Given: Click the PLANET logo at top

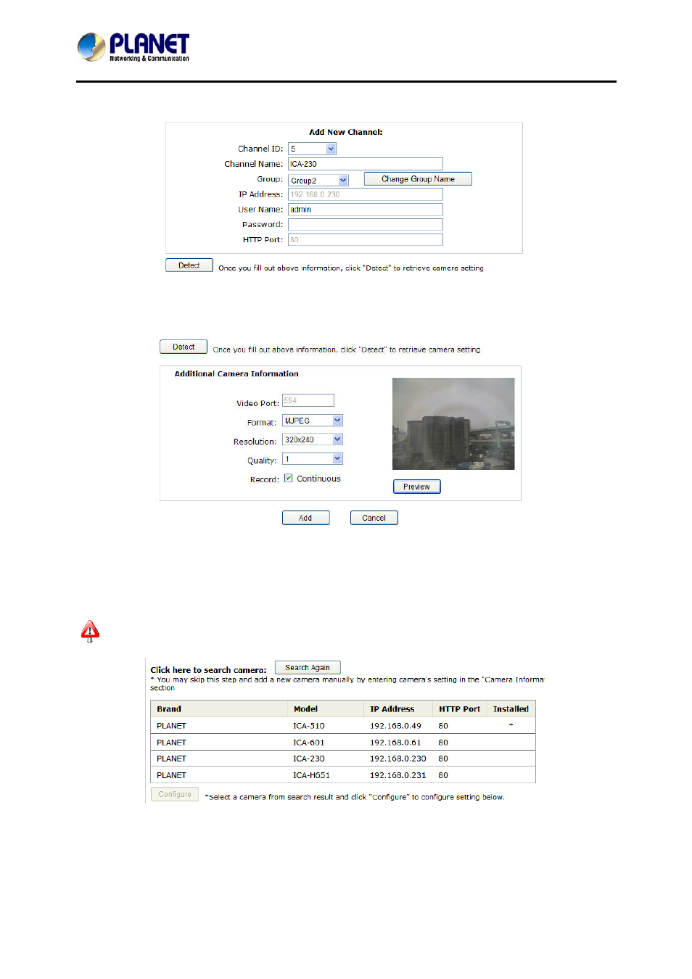Looking at the screenshot, I should (x=133, y=47).
